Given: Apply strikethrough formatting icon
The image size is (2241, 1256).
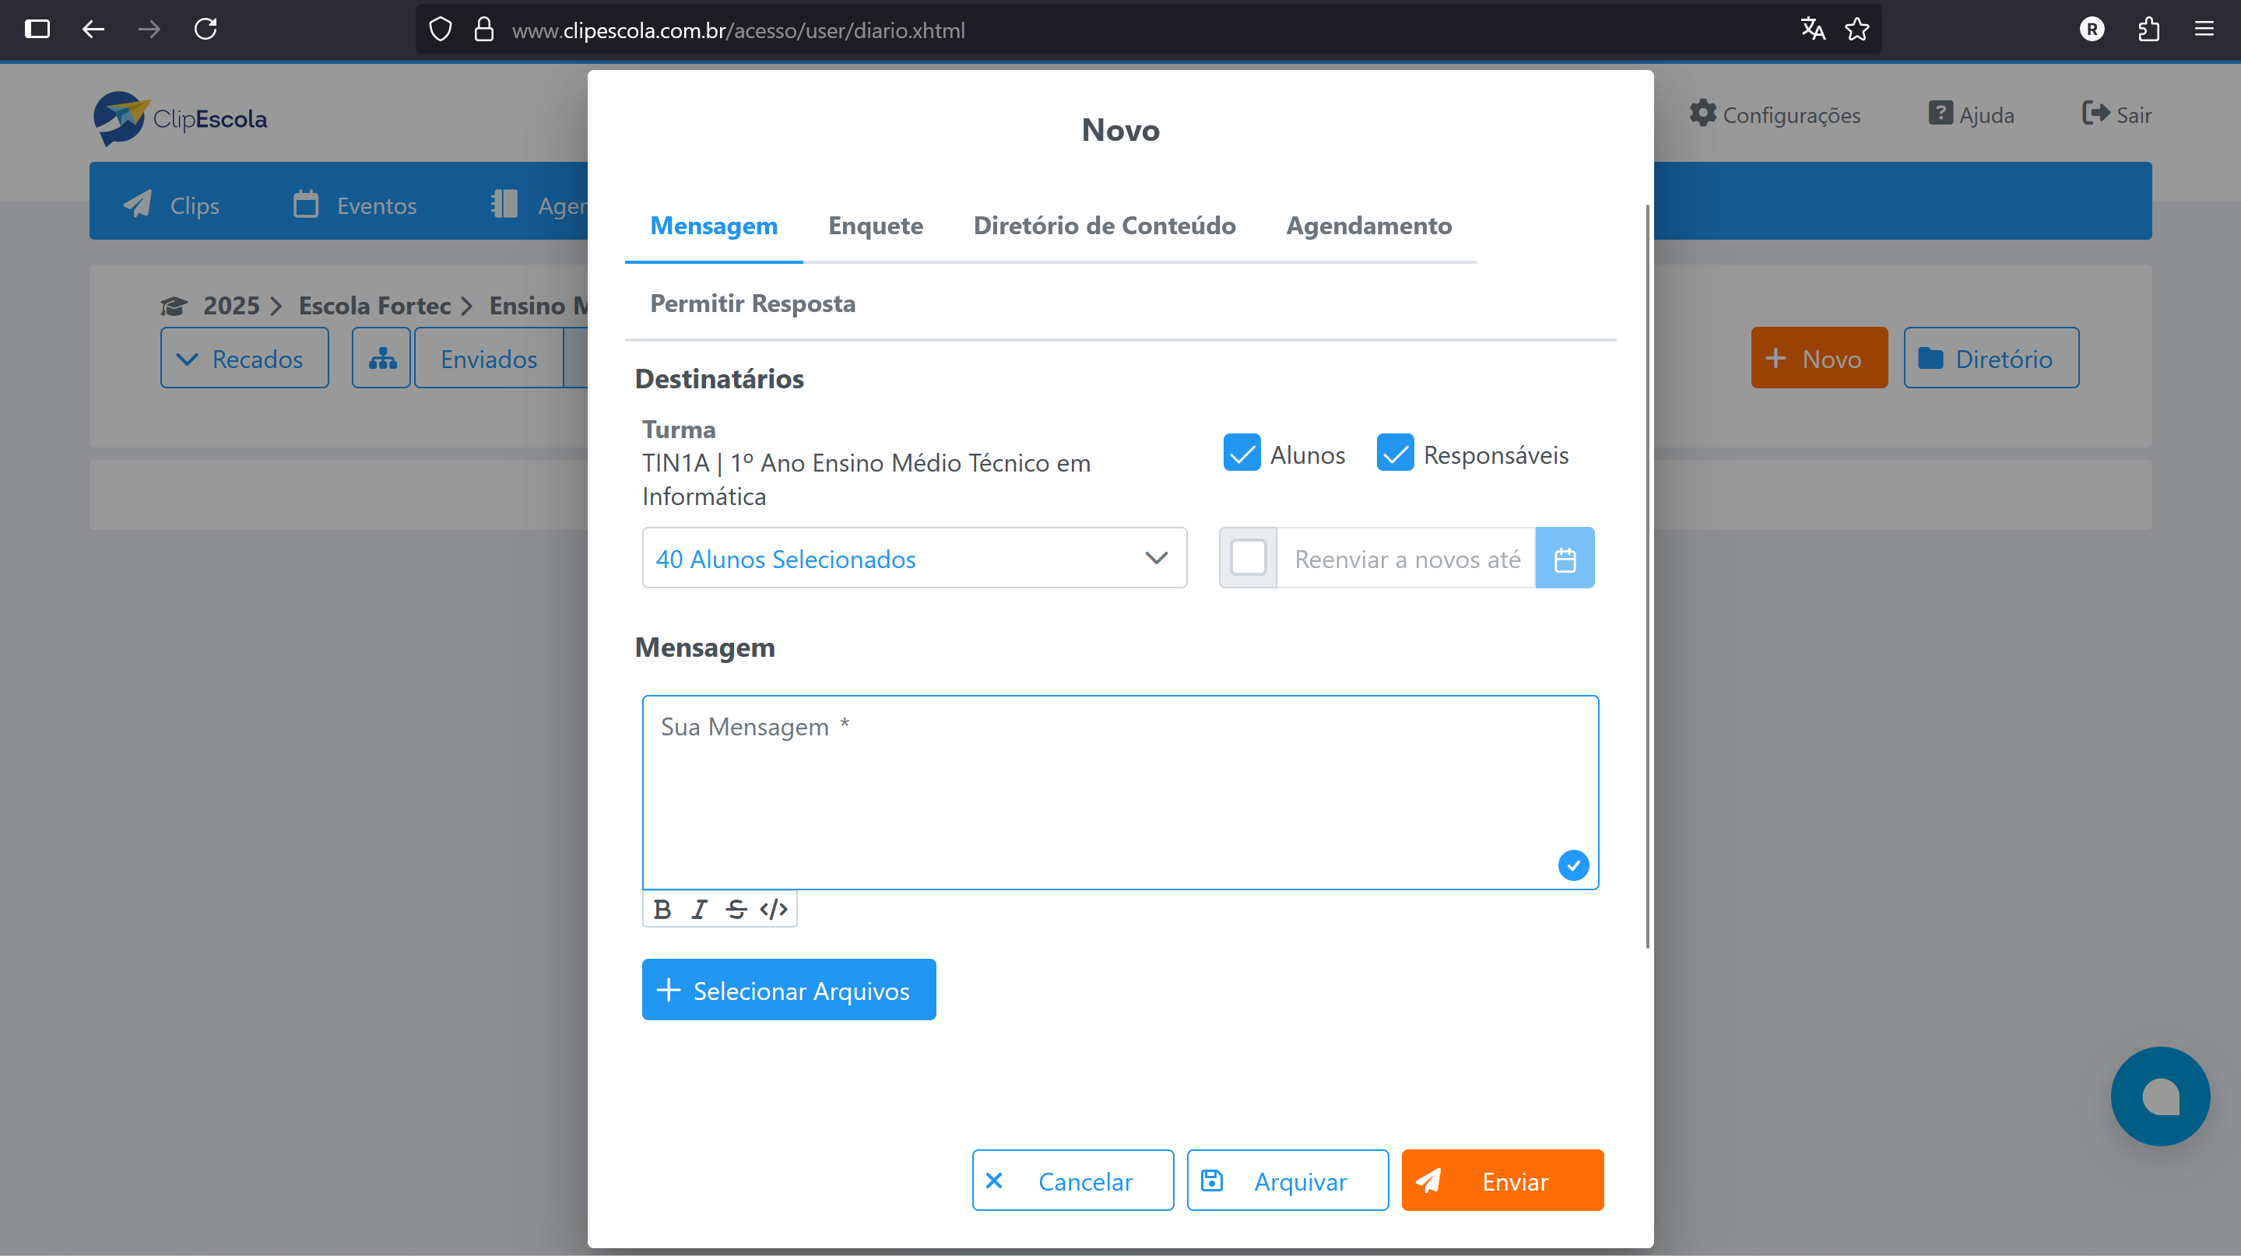Looking at the screenshot, I should pos(736,909).
